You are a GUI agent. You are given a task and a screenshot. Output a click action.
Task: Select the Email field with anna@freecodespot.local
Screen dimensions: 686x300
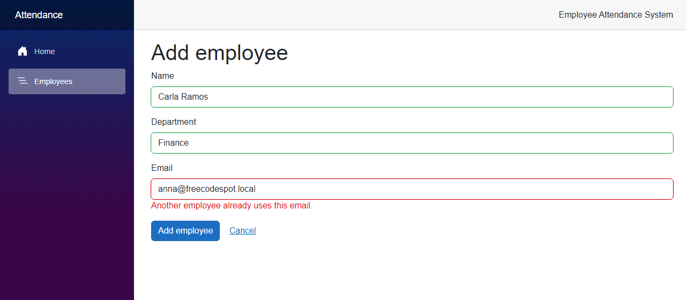pyautogui.click(x=412, y=189)
